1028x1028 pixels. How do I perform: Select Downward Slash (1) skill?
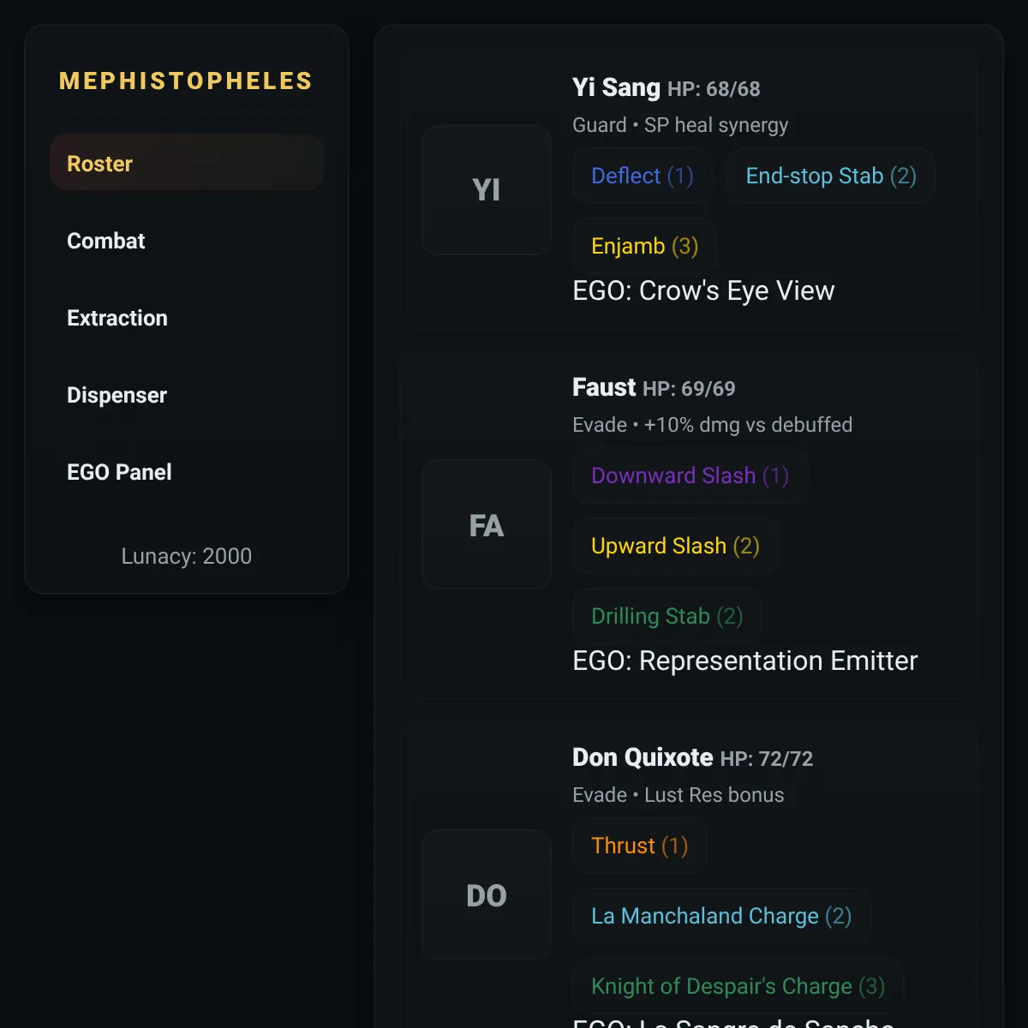pyautogui.click(x=690, y=475)
